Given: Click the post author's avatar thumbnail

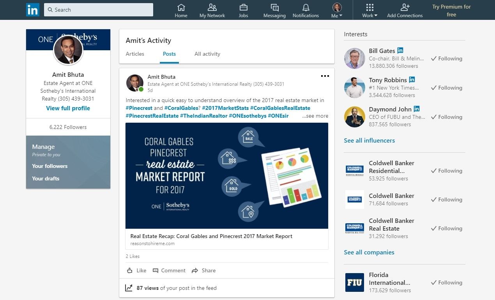Looking at the screenshot, I should [135, 83].
